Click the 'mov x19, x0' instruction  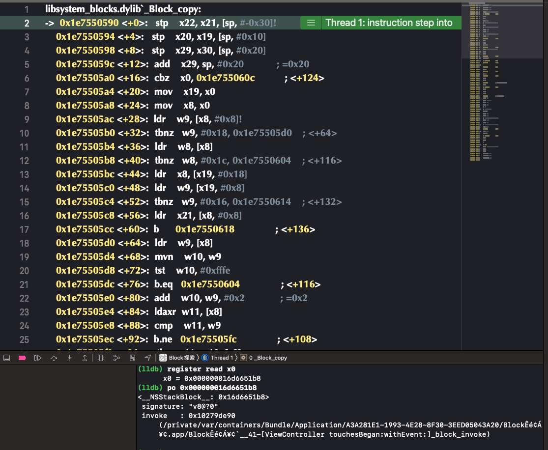(x=185, y=91)
